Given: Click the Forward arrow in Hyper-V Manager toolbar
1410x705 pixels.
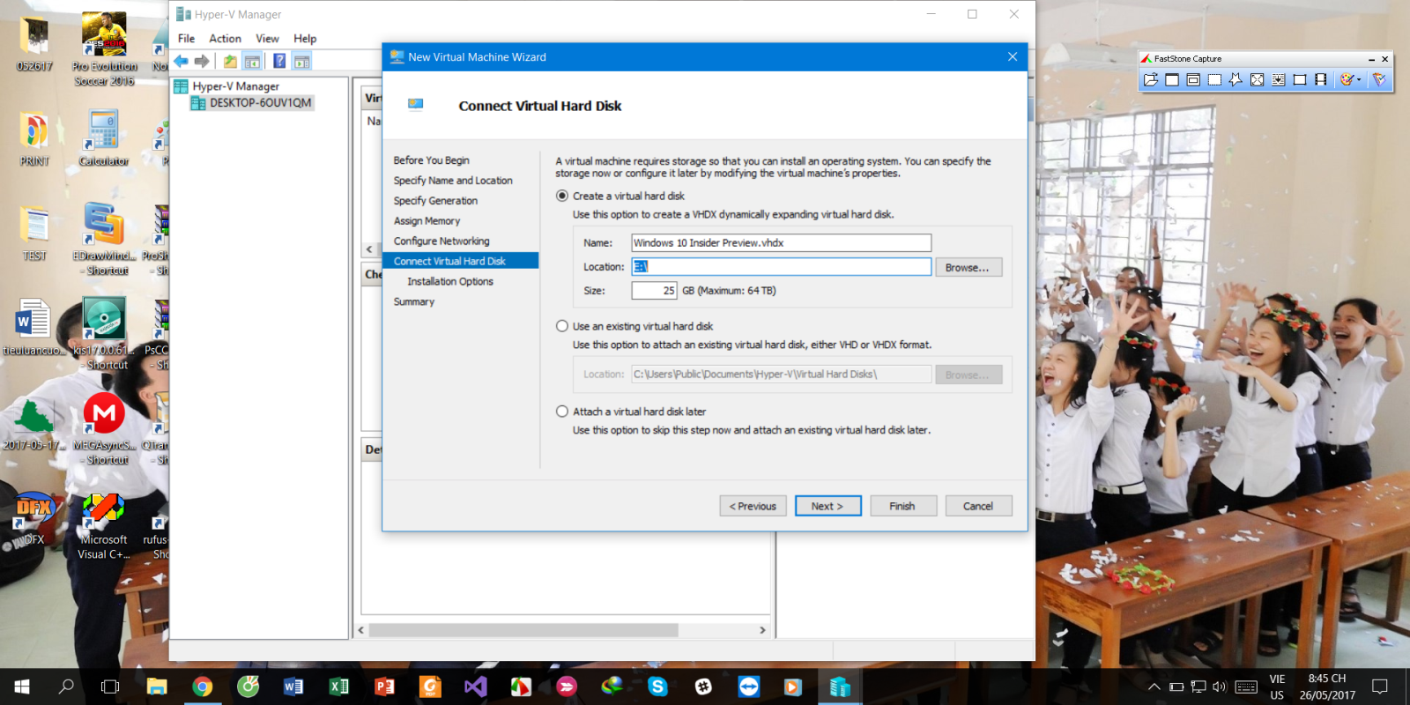Looking at the screenshot, I should [x=202, y=61].
